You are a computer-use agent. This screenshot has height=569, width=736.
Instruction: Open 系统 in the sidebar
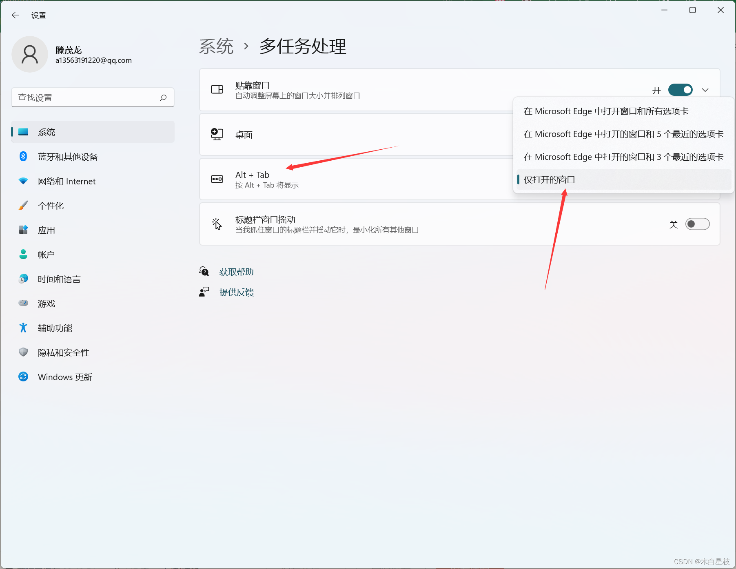(93, 132)
